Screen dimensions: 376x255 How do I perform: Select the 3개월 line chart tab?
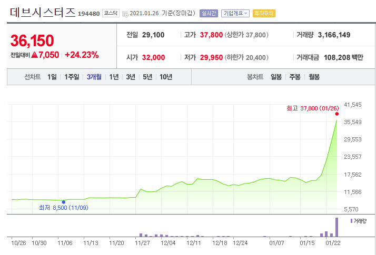click(94, 77)
